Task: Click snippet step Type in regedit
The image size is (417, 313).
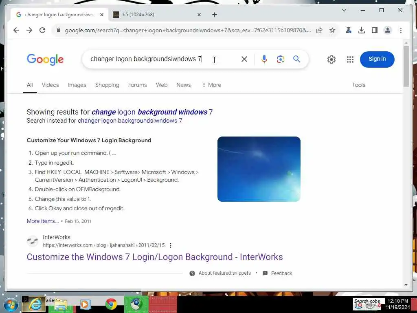Action: 54,163
